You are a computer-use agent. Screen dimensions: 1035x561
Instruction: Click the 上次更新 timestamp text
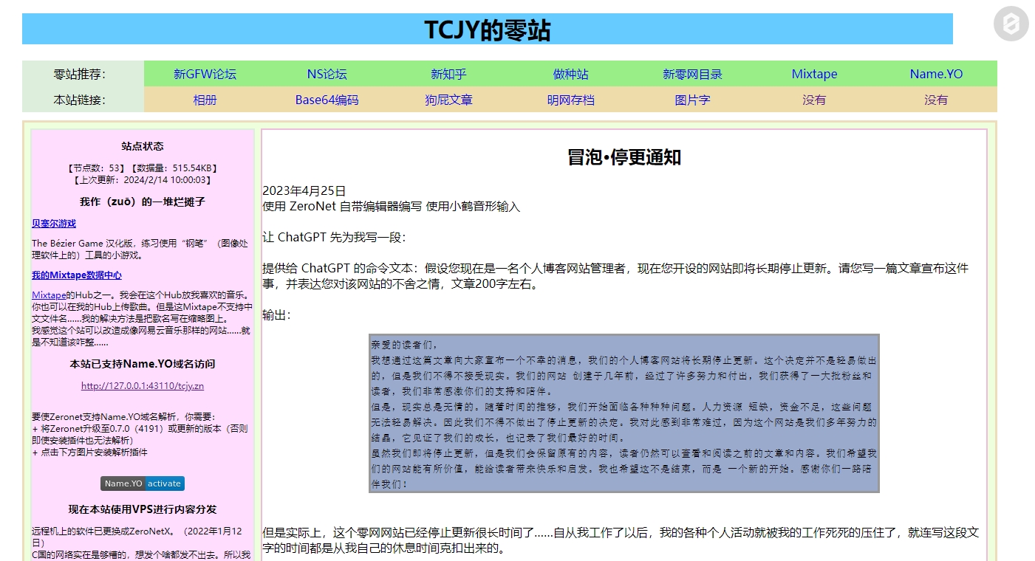pos(143,179)
